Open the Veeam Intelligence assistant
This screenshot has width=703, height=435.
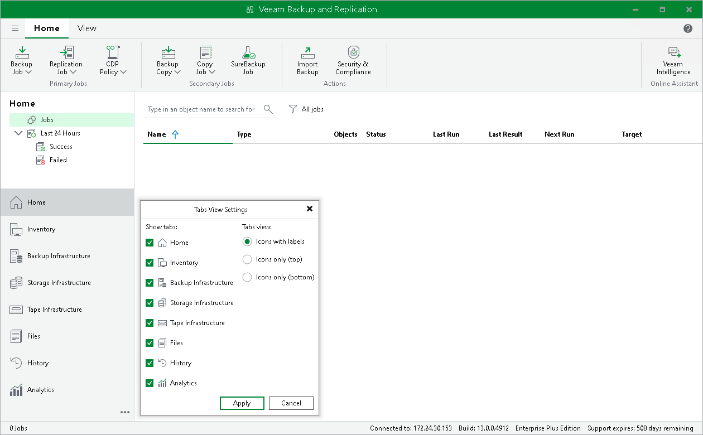[x=673, y=60]
